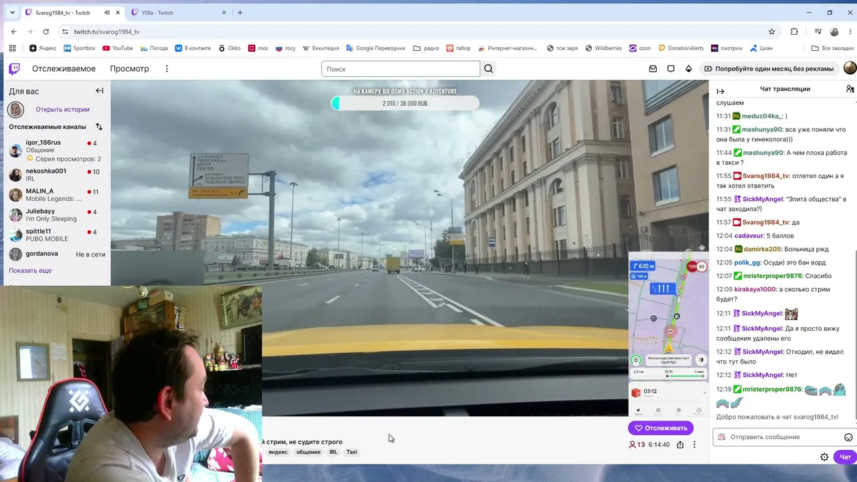Mute the Svarog1984_tv tab audio

click(x=107, y=13)
